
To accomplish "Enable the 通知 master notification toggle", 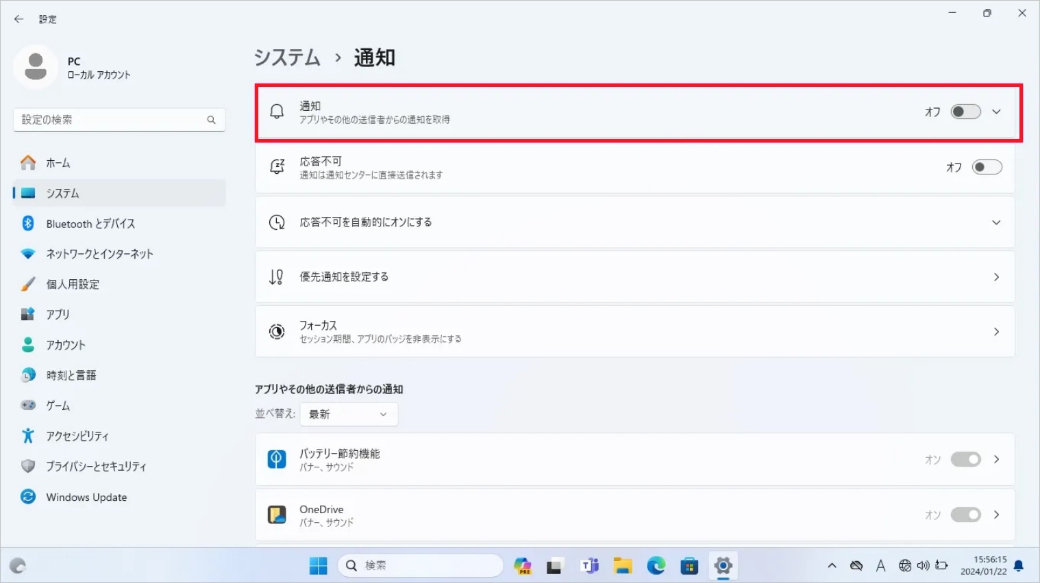I will [x=965, y=112].
